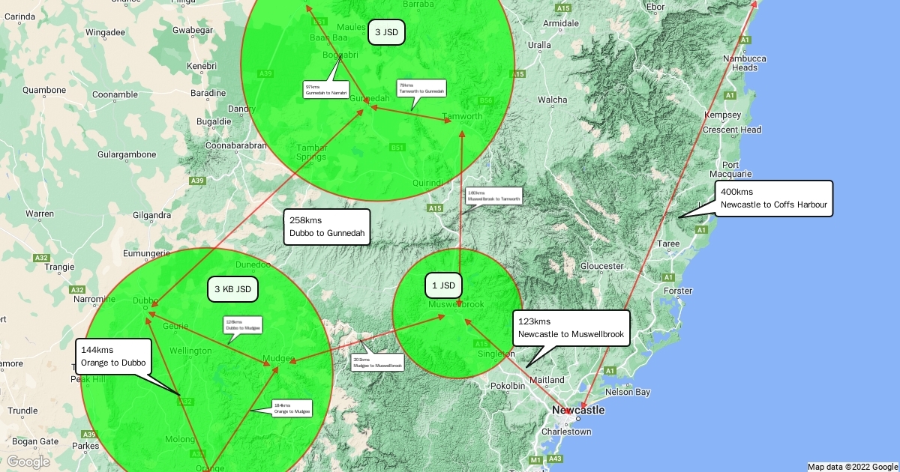The width and height of the screenshot is (900, 472).
Task: Click the '1 JSD' label over Muswellbrook
Action: [443, 285]
